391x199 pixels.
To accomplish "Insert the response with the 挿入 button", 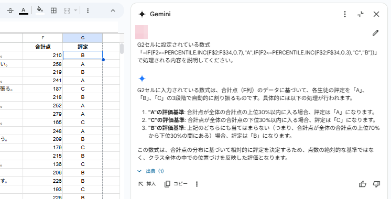I will (147, 184).
